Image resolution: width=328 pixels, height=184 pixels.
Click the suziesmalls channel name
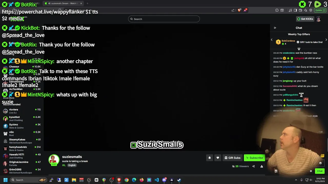[x=72, y=157]
